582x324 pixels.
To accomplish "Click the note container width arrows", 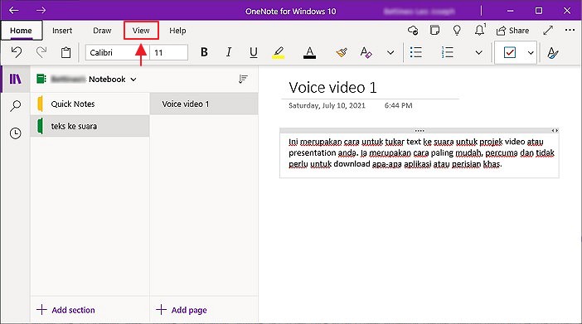I will click(555, 131).
